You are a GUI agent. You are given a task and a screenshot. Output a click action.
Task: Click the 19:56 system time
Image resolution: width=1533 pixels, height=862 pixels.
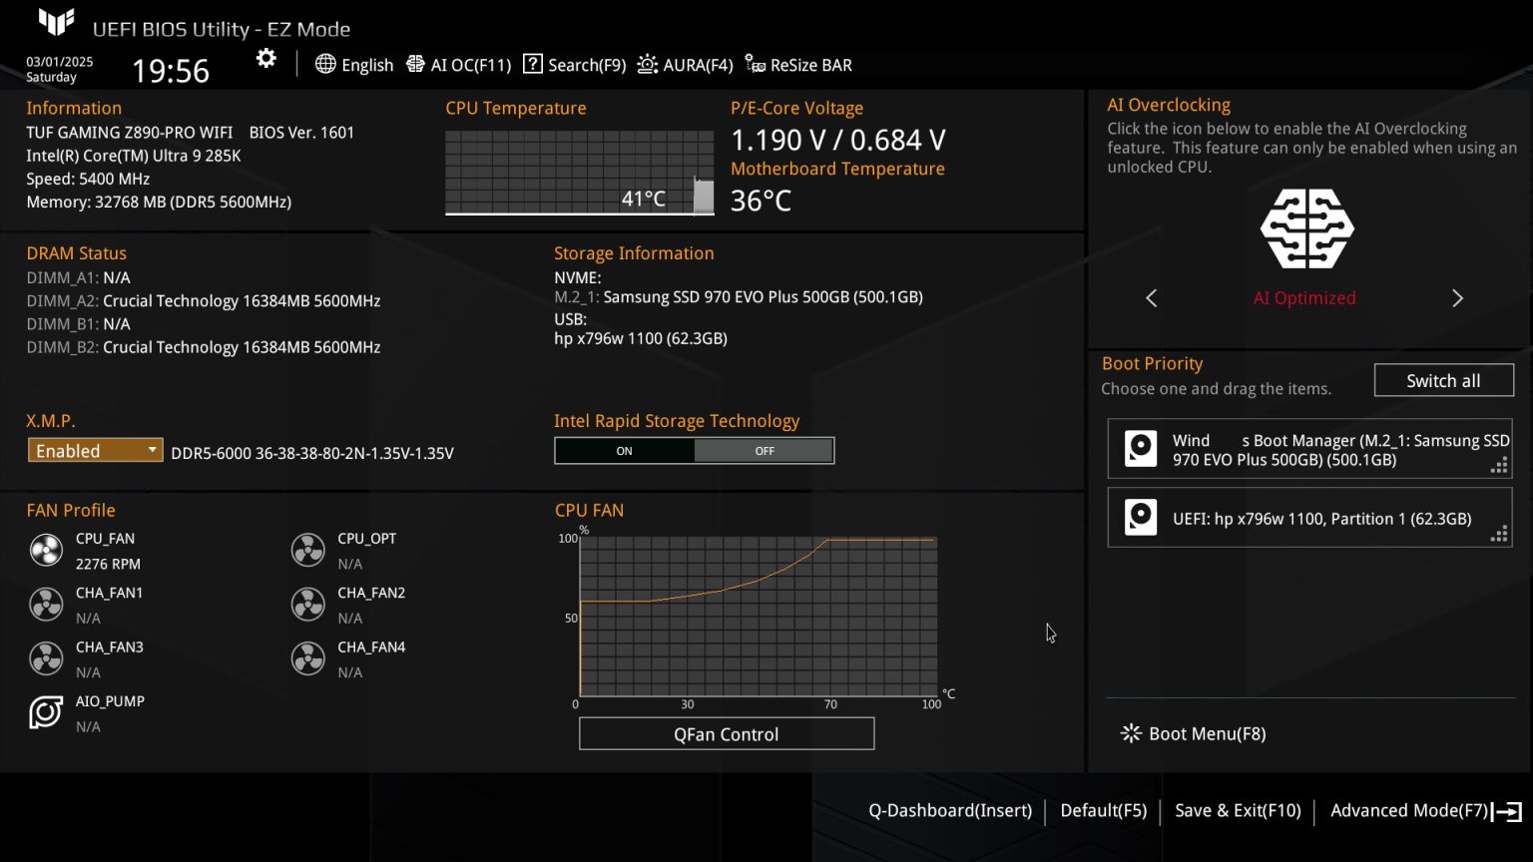click(x=171, y=71)
